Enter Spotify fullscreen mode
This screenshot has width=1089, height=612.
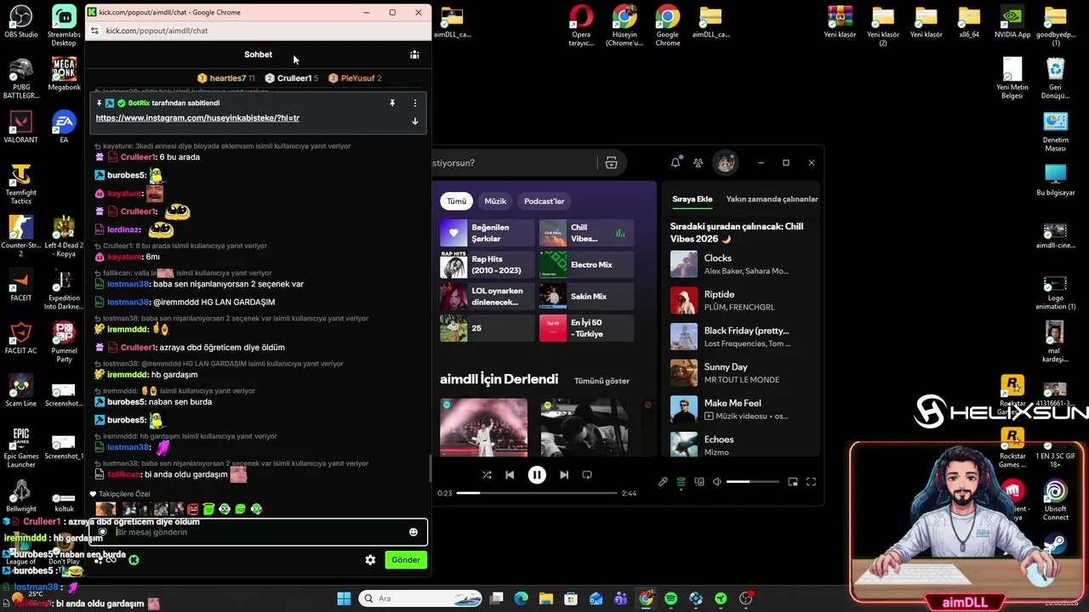(x=811, y=482)
